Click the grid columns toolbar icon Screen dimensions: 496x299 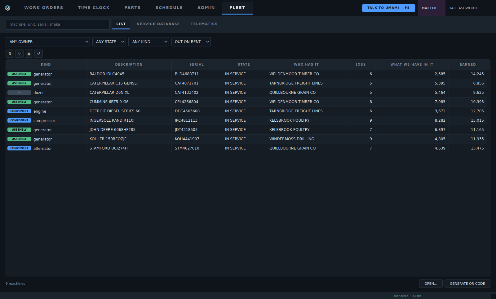(x=29, y=54)
